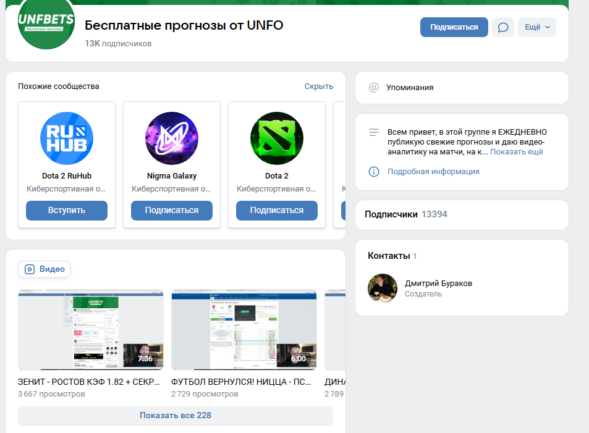The height and width of the screenshot is (433, 589).
Task: Expand the Ещё dropdown menu
Action: click(x=536, y=27)
